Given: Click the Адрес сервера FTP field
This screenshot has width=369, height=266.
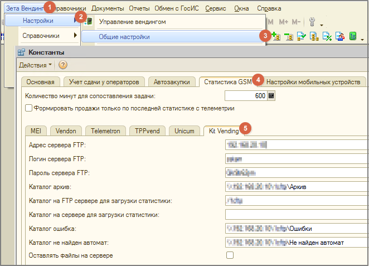Looking at the screenshot, I should click(x=297, y=145).
